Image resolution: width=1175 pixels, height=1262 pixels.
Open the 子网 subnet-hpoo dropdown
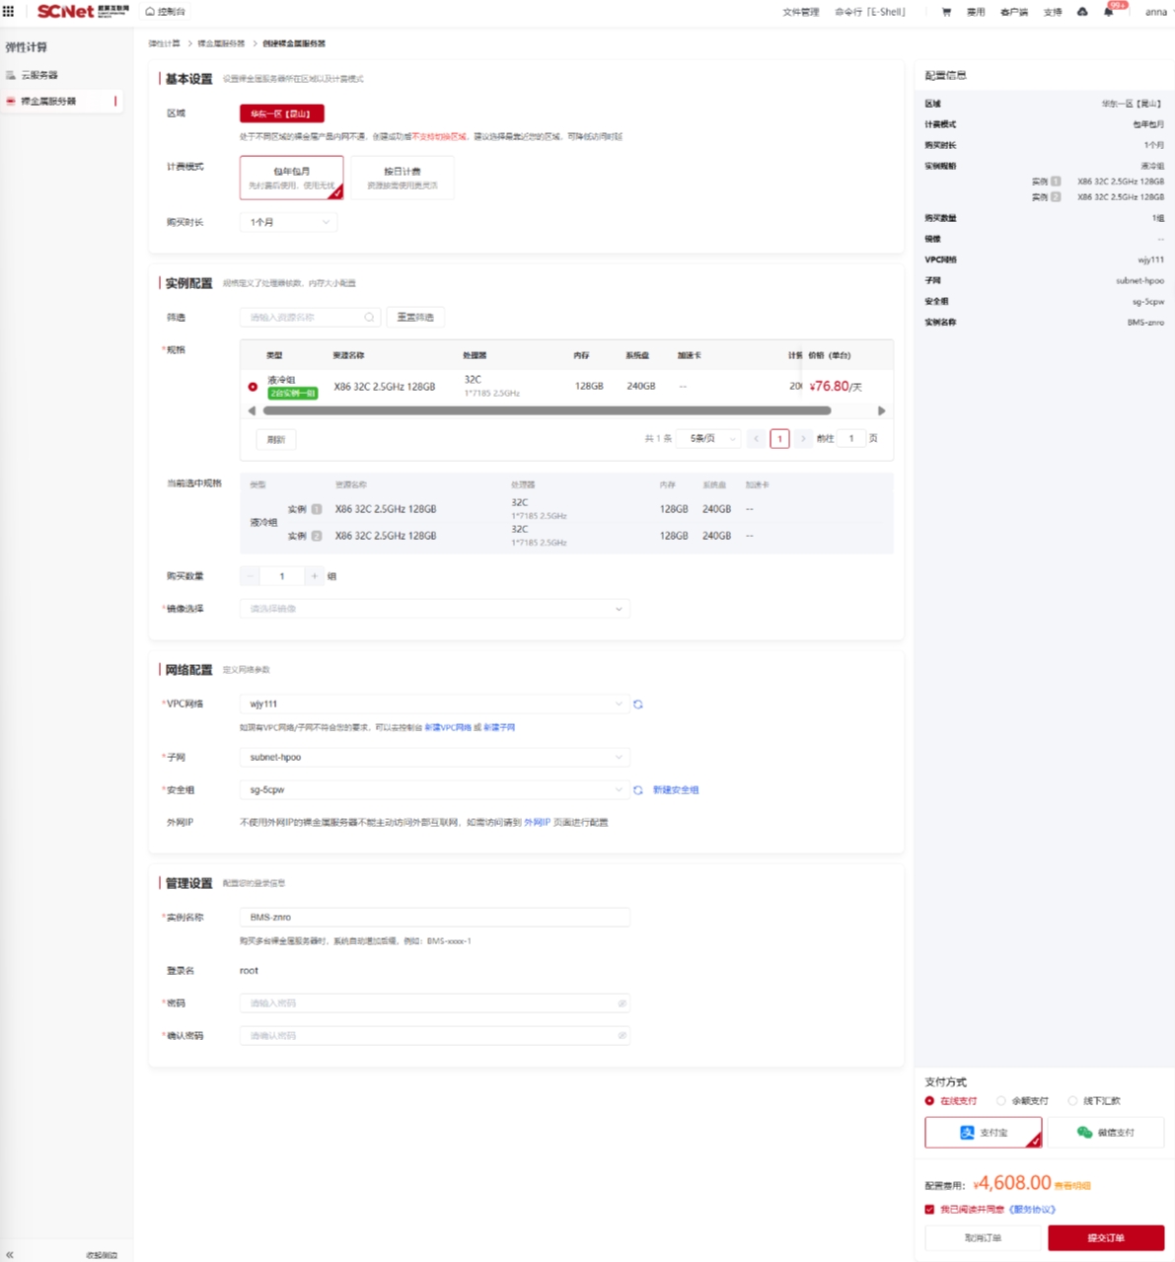[x=434, y=758]
